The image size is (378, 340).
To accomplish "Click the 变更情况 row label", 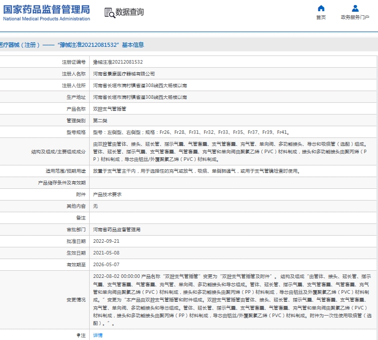I will click(76, 300).
